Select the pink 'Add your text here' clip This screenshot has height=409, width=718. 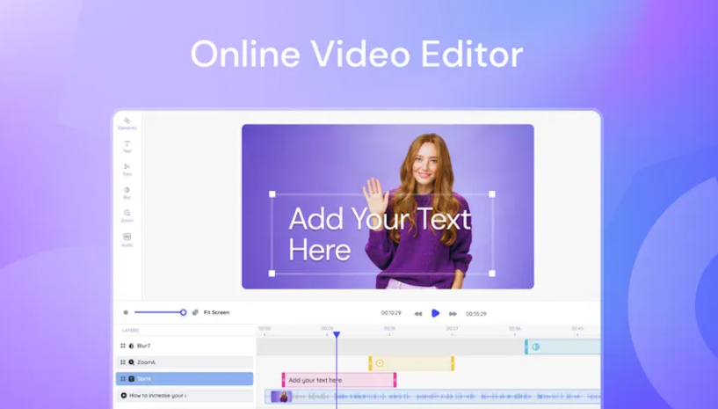pyautogui.click(x=339, y=380)
